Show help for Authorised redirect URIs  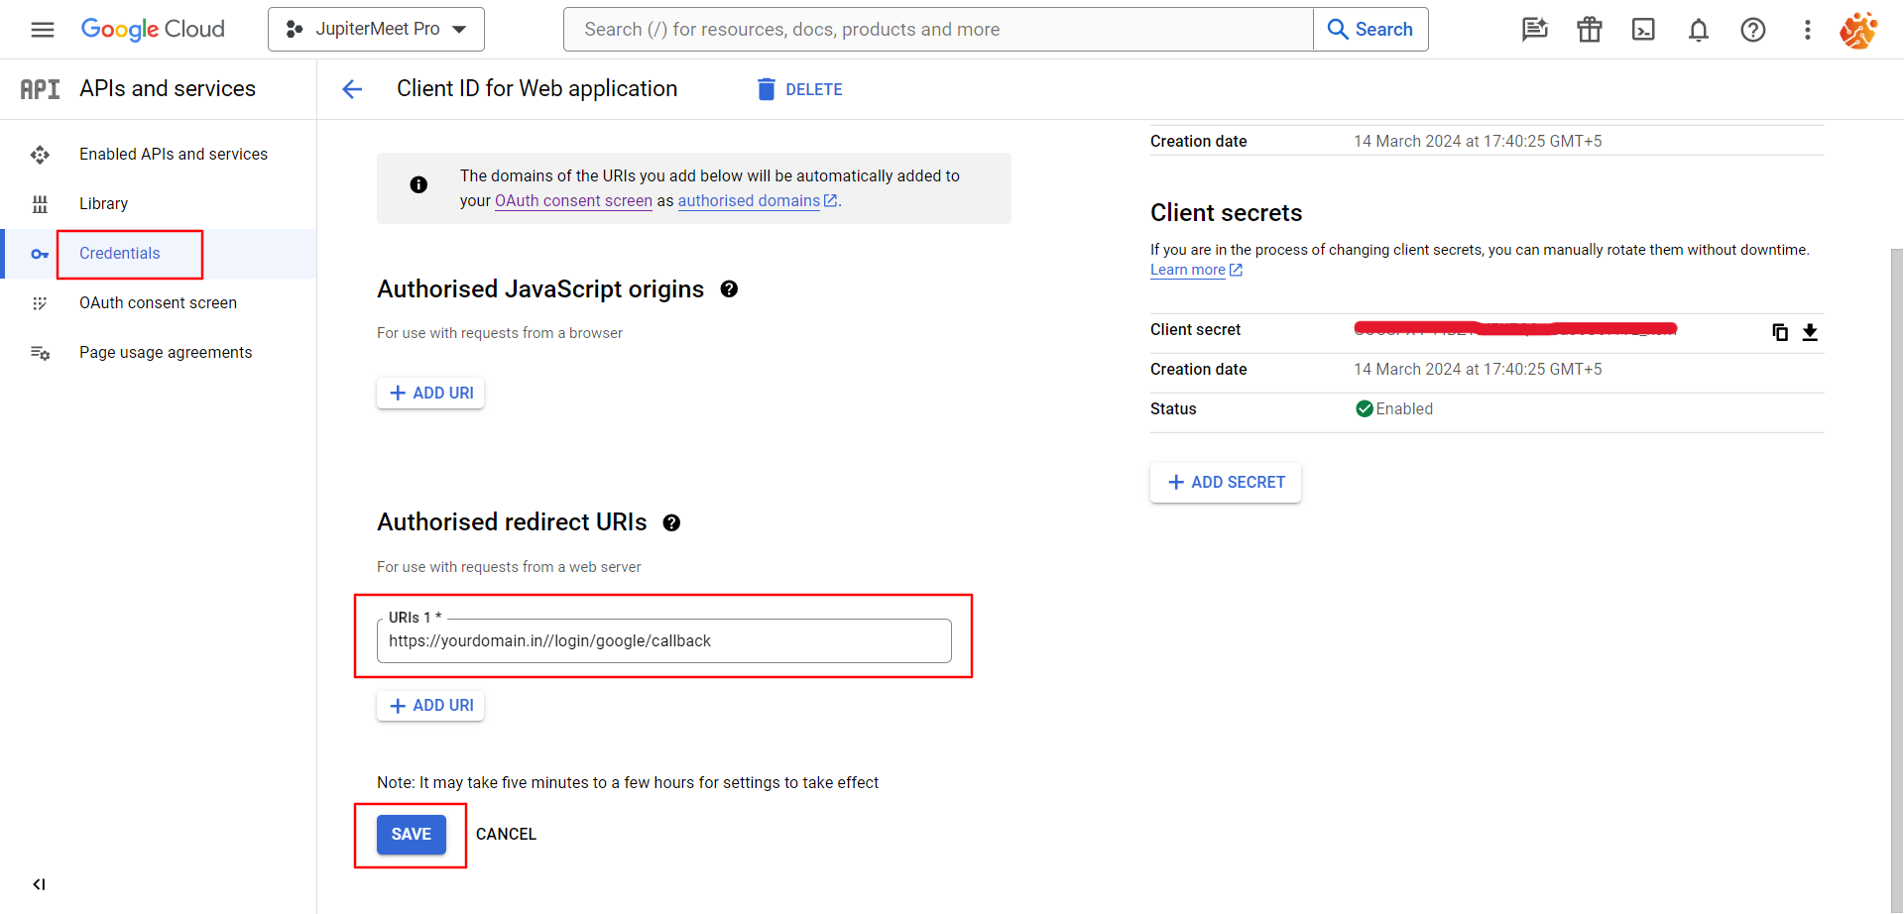point(671,523)
